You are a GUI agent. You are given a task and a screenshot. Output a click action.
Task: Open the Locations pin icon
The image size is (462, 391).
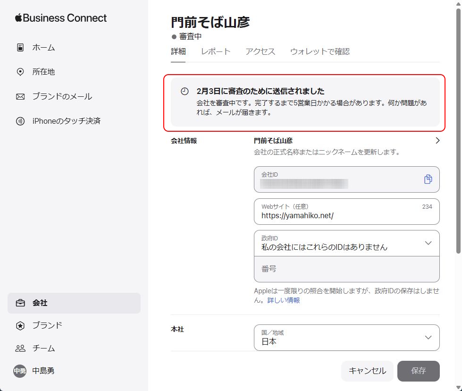[x=20, y=72]
